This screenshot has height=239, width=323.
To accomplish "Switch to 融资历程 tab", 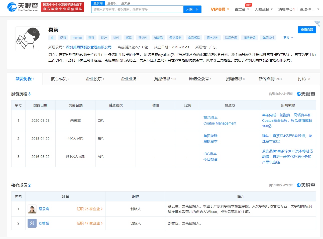I will click(25, 79).
